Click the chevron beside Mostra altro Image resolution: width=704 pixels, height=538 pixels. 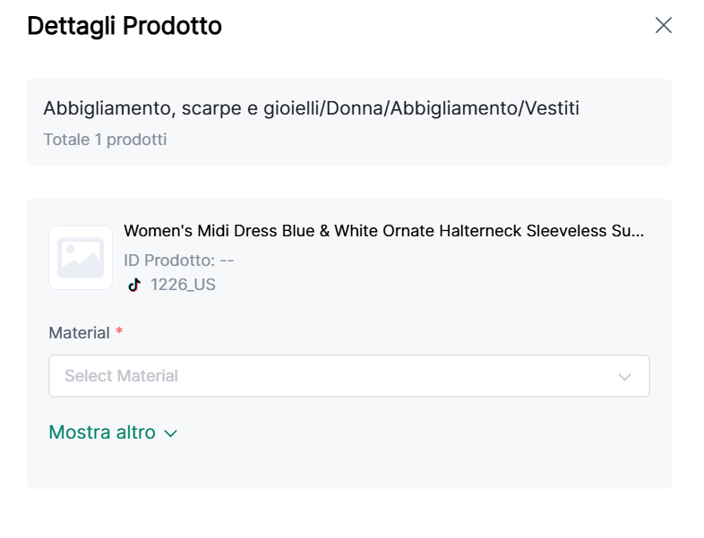(171, 433)
